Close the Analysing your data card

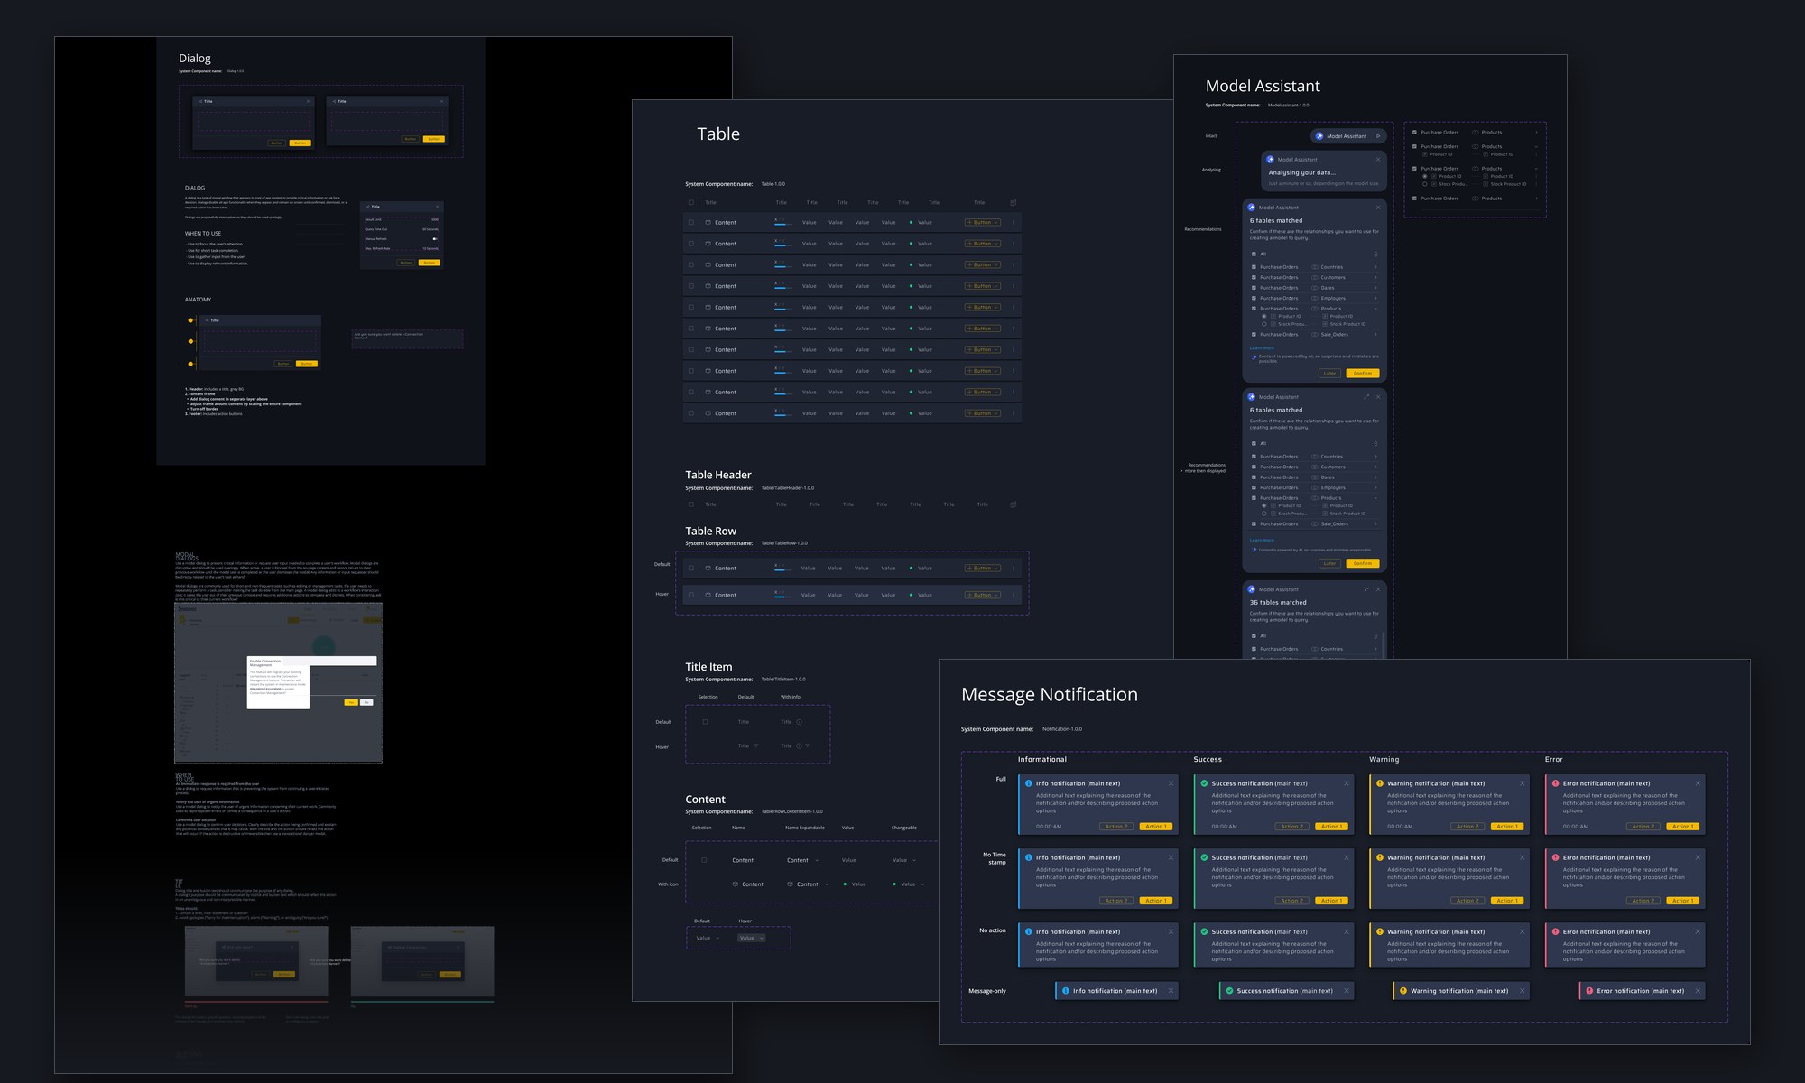pyautogui.click(x=1378, y=160)
